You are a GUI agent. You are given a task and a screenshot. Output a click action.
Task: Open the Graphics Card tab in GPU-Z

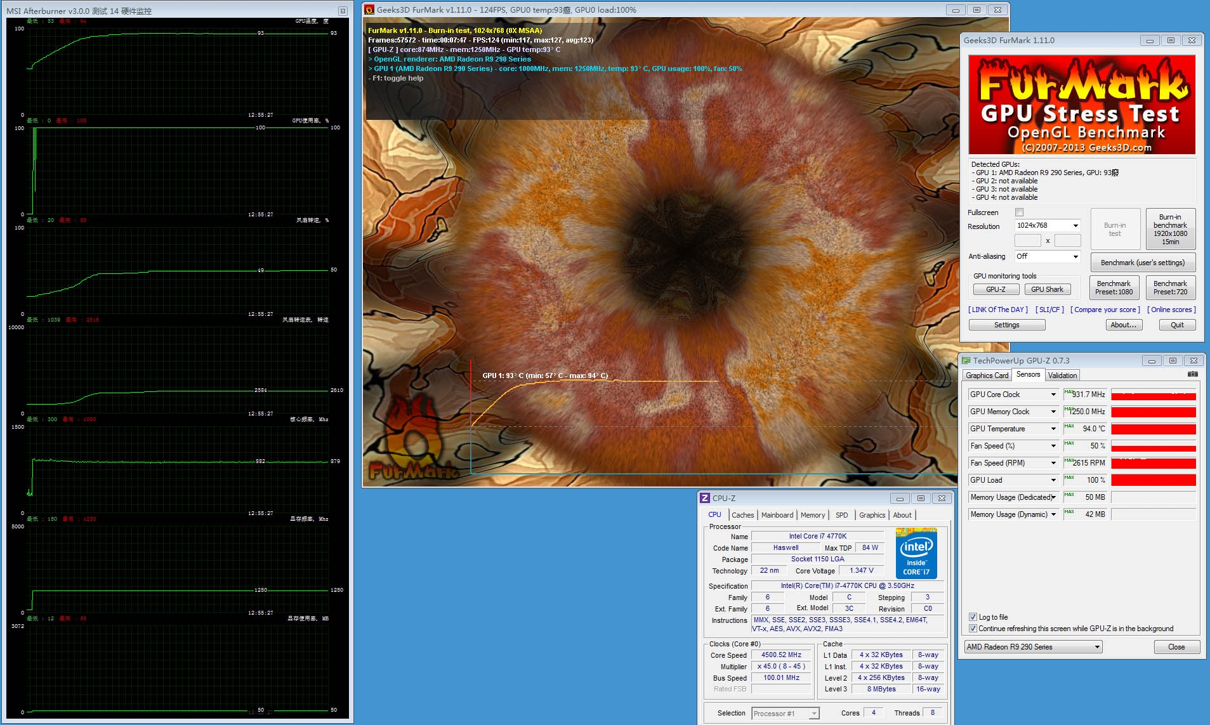tap(987, 376)
